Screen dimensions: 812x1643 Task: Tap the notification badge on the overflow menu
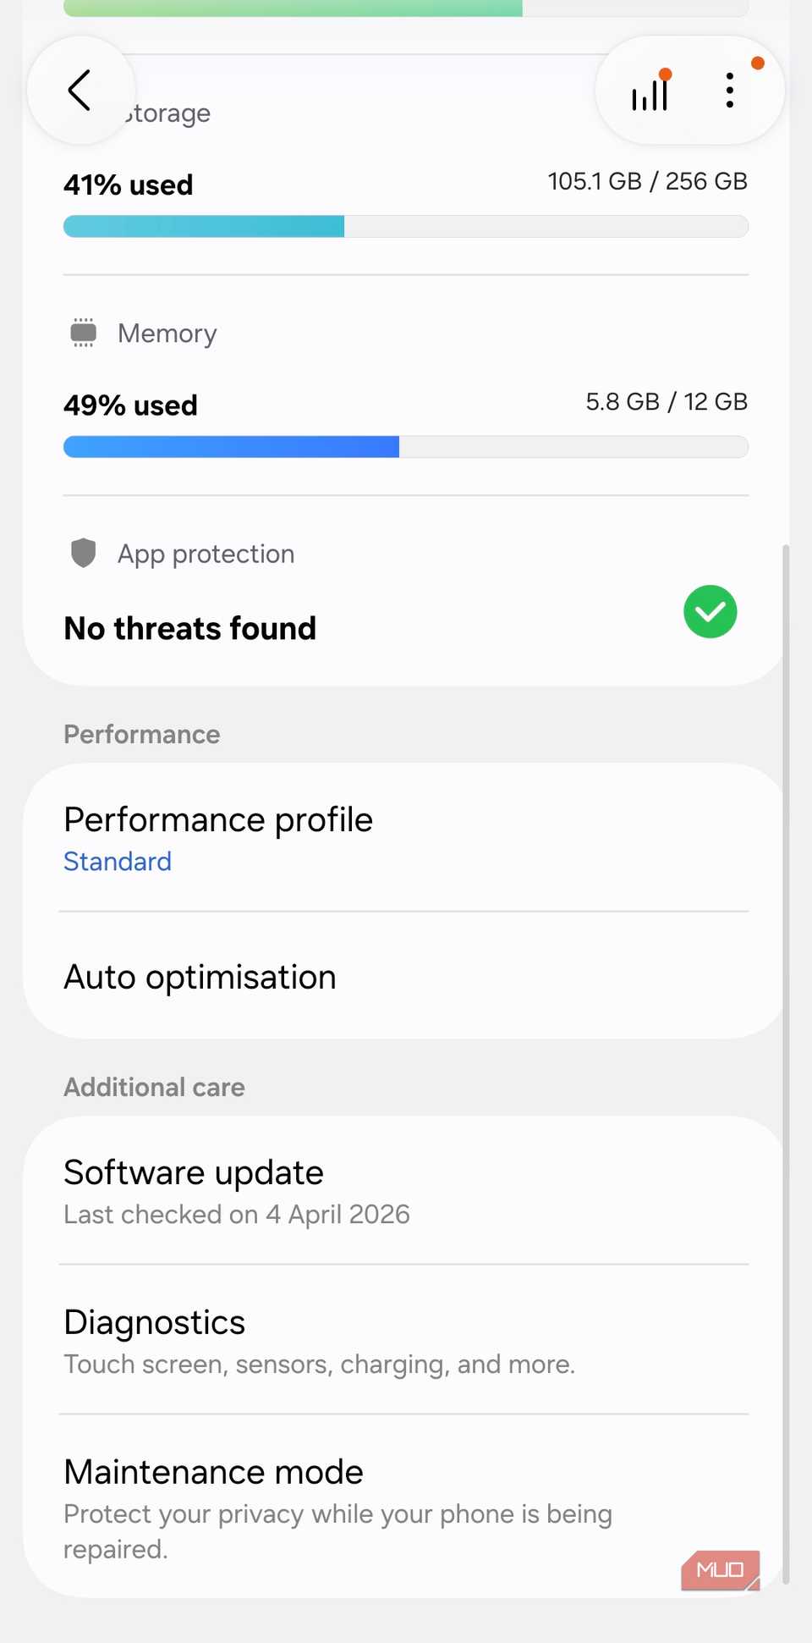coord(758,62)
